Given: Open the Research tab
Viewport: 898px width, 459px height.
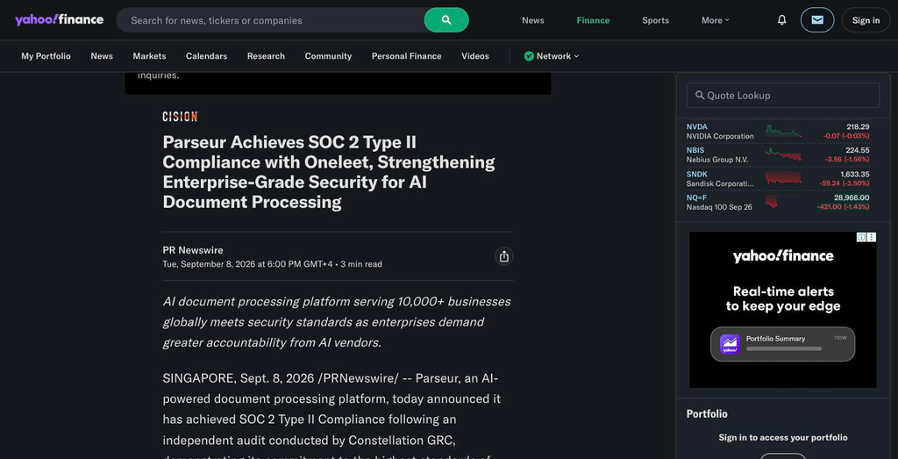Looking at the screenshot, I should [266, 56].
